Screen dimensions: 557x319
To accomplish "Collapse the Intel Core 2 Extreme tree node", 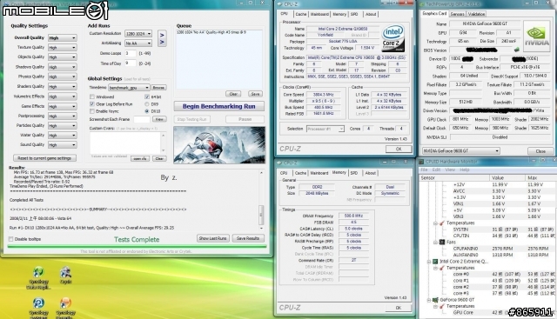I will (429, 262).
